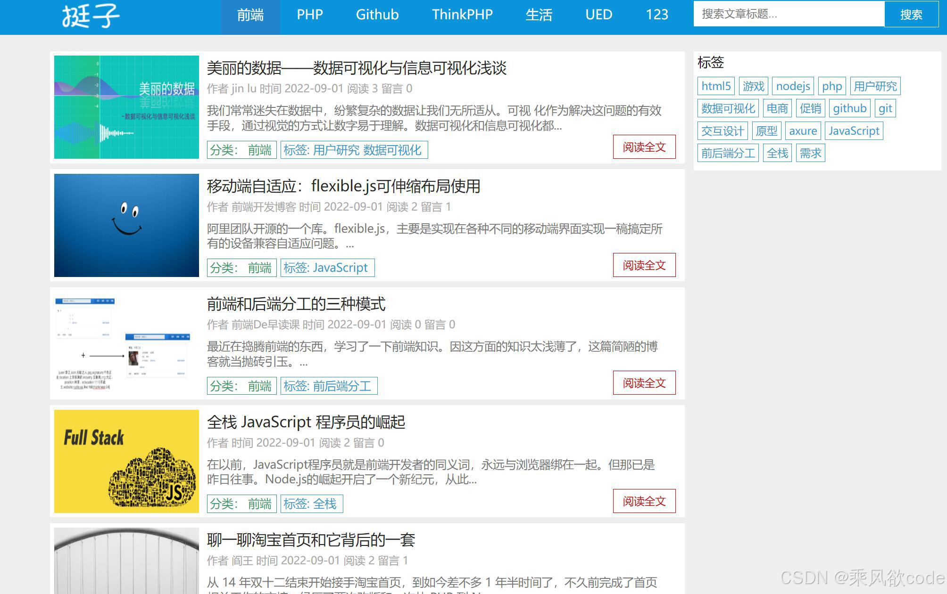947x594 pixels.
Task: Open the PHP navigation menu item
Action: tap(310, 15)
